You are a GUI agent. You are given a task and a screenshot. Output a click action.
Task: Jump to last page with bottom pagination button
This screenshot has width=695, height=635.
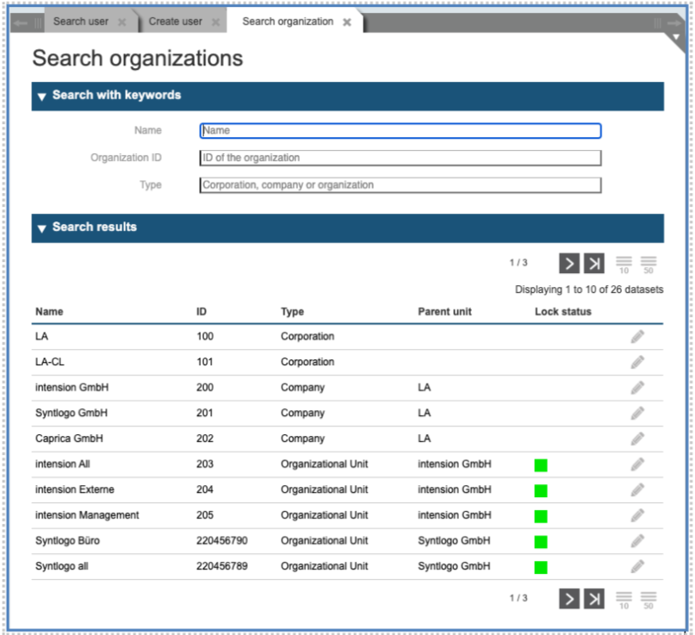tap(594, 598)
